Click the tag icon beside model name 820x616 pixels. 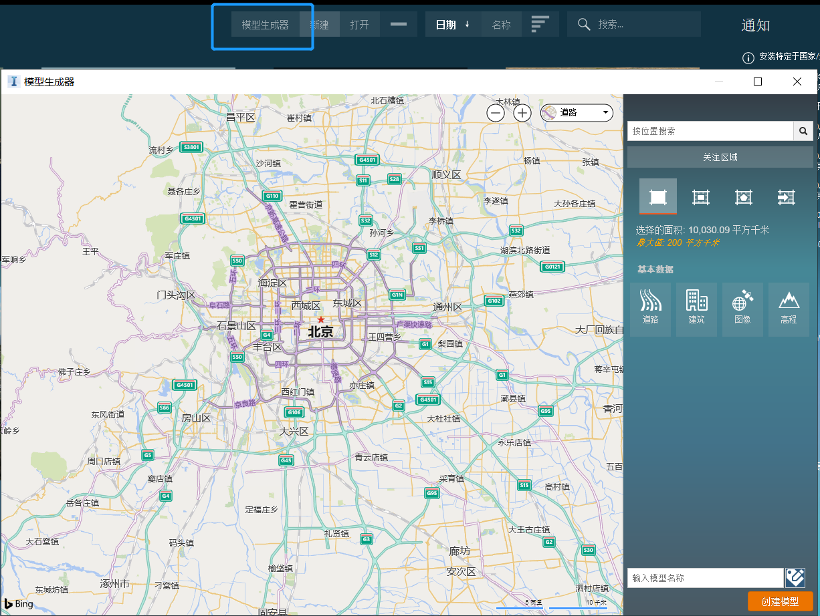click(x=795, y=578)
